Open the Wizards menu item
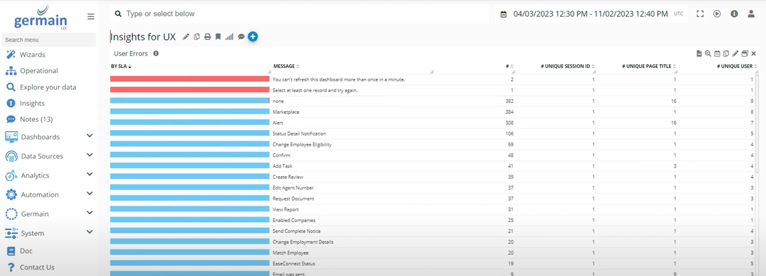This screenshot has height=276, width=766. (x=32, y=55)
